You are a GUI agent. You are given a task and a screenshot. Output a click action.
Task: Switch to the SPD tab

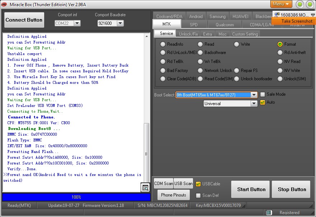(x=194, y=24)
